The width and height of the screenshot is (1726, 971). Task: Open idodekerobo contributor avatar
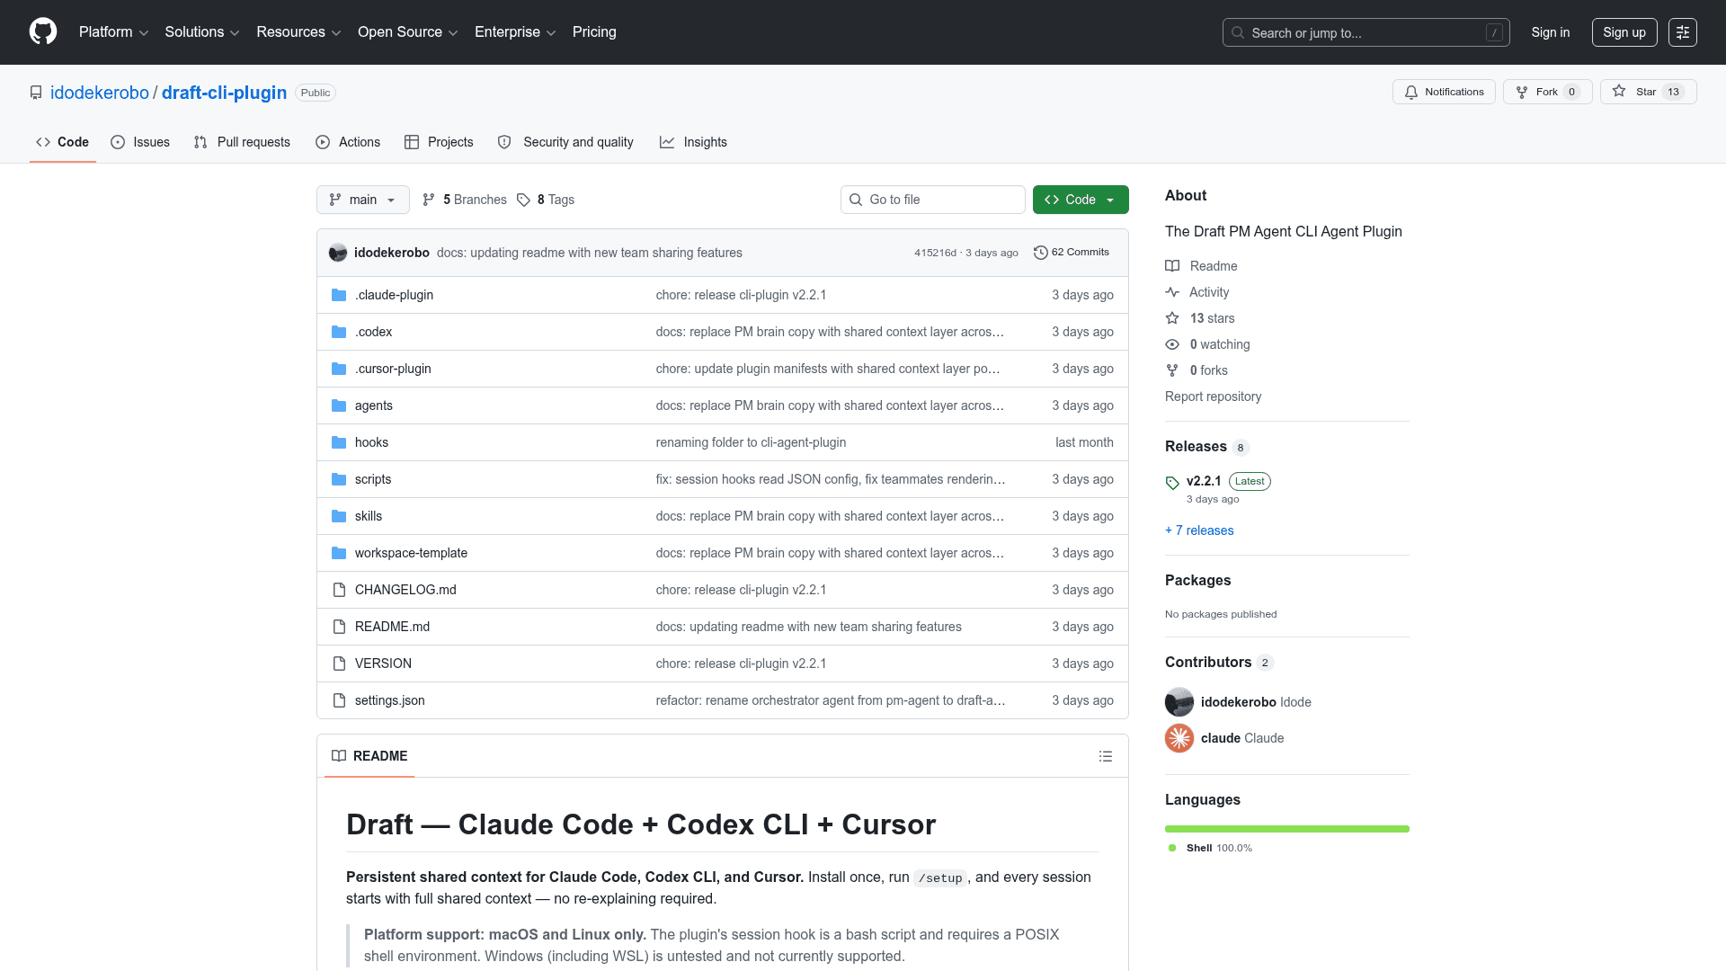[1179, 702]
